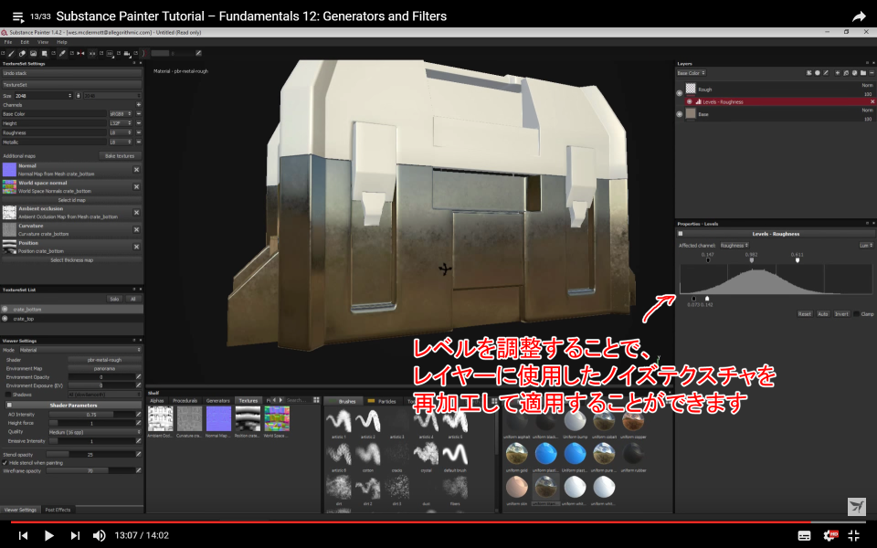Enable the Shadows checkbox
The image size is (877, 548).
8,395
